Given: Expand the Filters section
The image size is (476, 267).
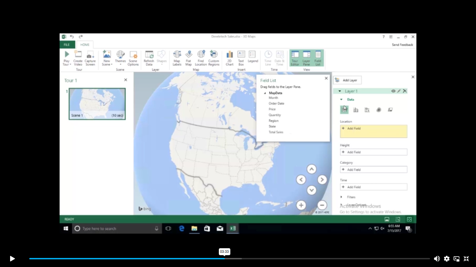Looking at the screenshot, I should pos(341,197).
